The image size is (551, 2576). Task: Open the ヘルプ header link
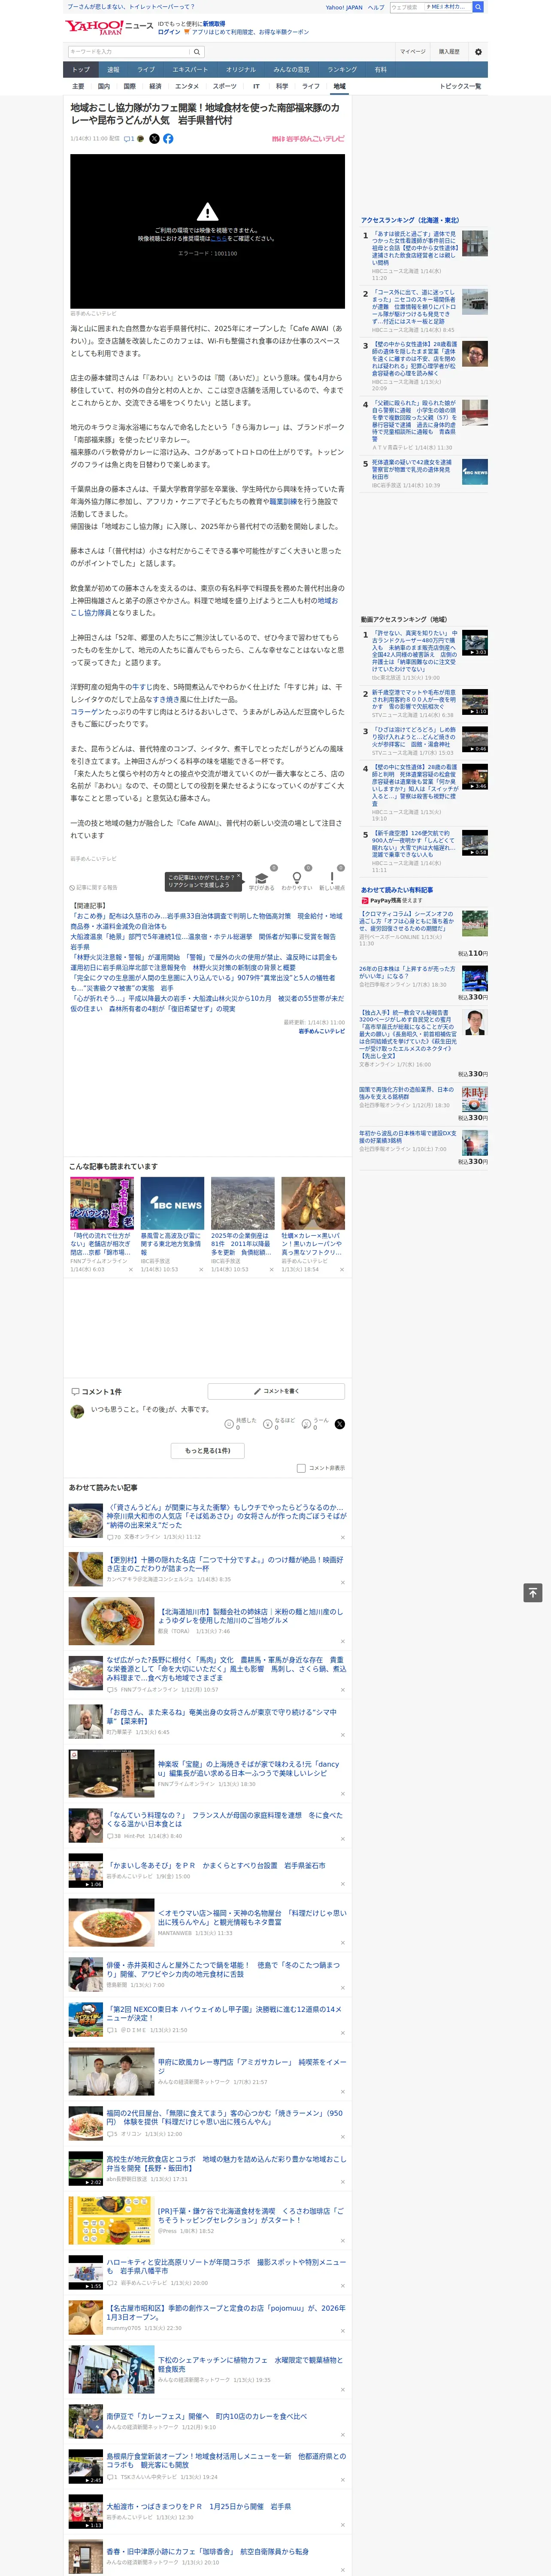(376, 7)
